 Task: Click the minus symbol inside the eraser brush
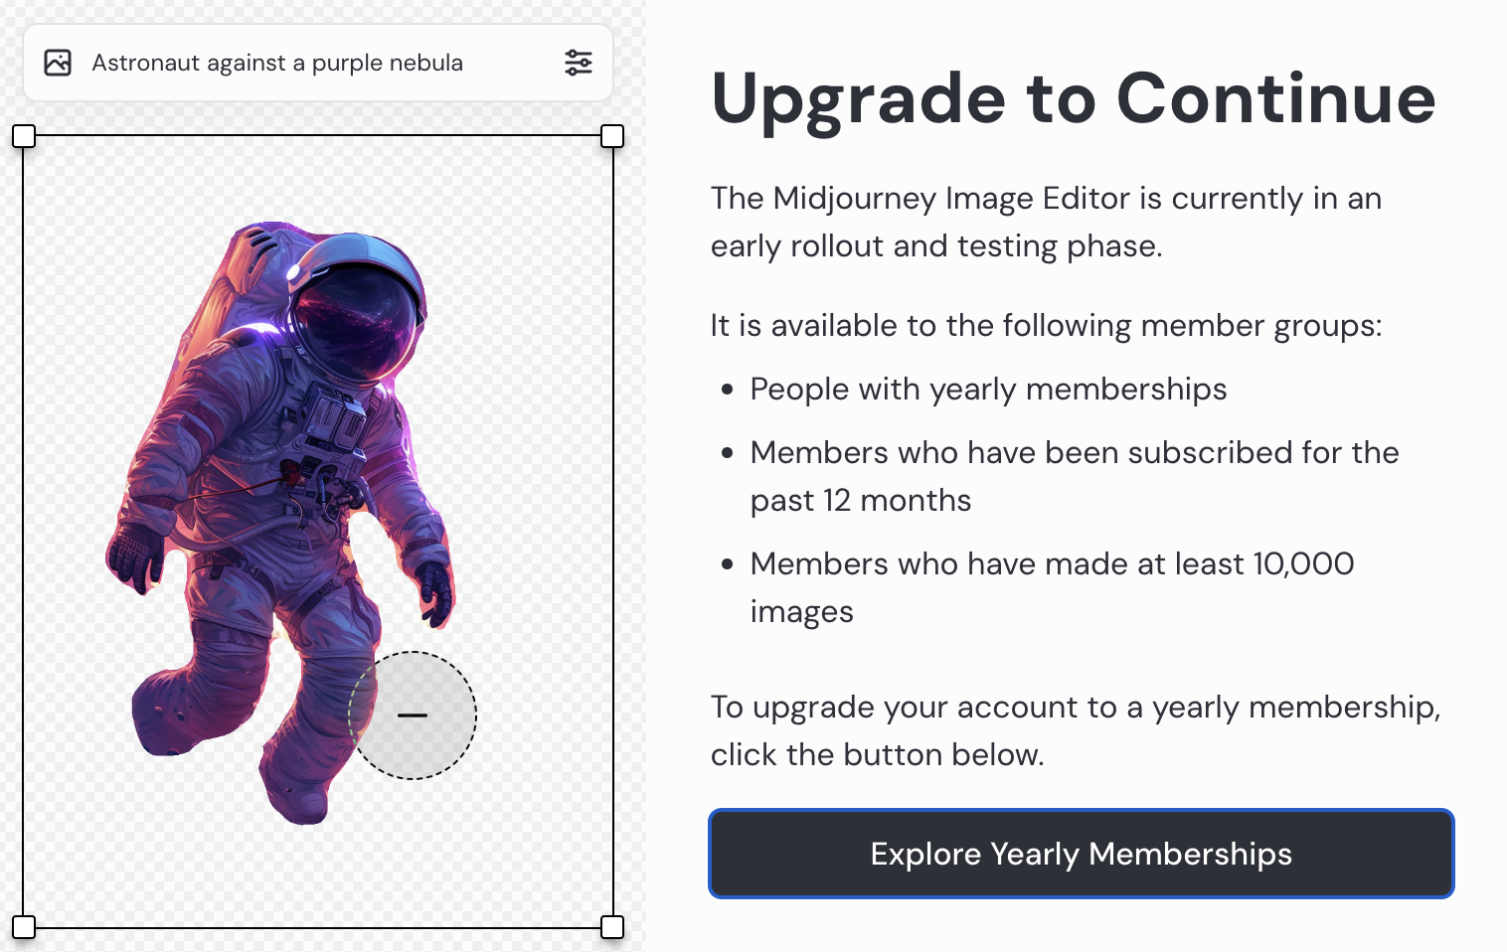(413, 715)
